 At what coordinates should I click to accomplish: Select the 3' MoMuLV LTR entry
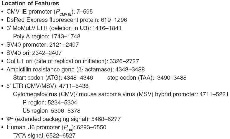[64, 28]
